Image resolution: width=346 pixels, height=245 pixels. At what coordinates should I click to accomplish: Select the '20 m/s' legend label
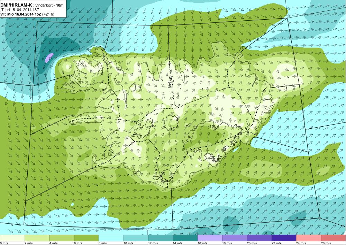pyautogui.click(x=252, y=243)
